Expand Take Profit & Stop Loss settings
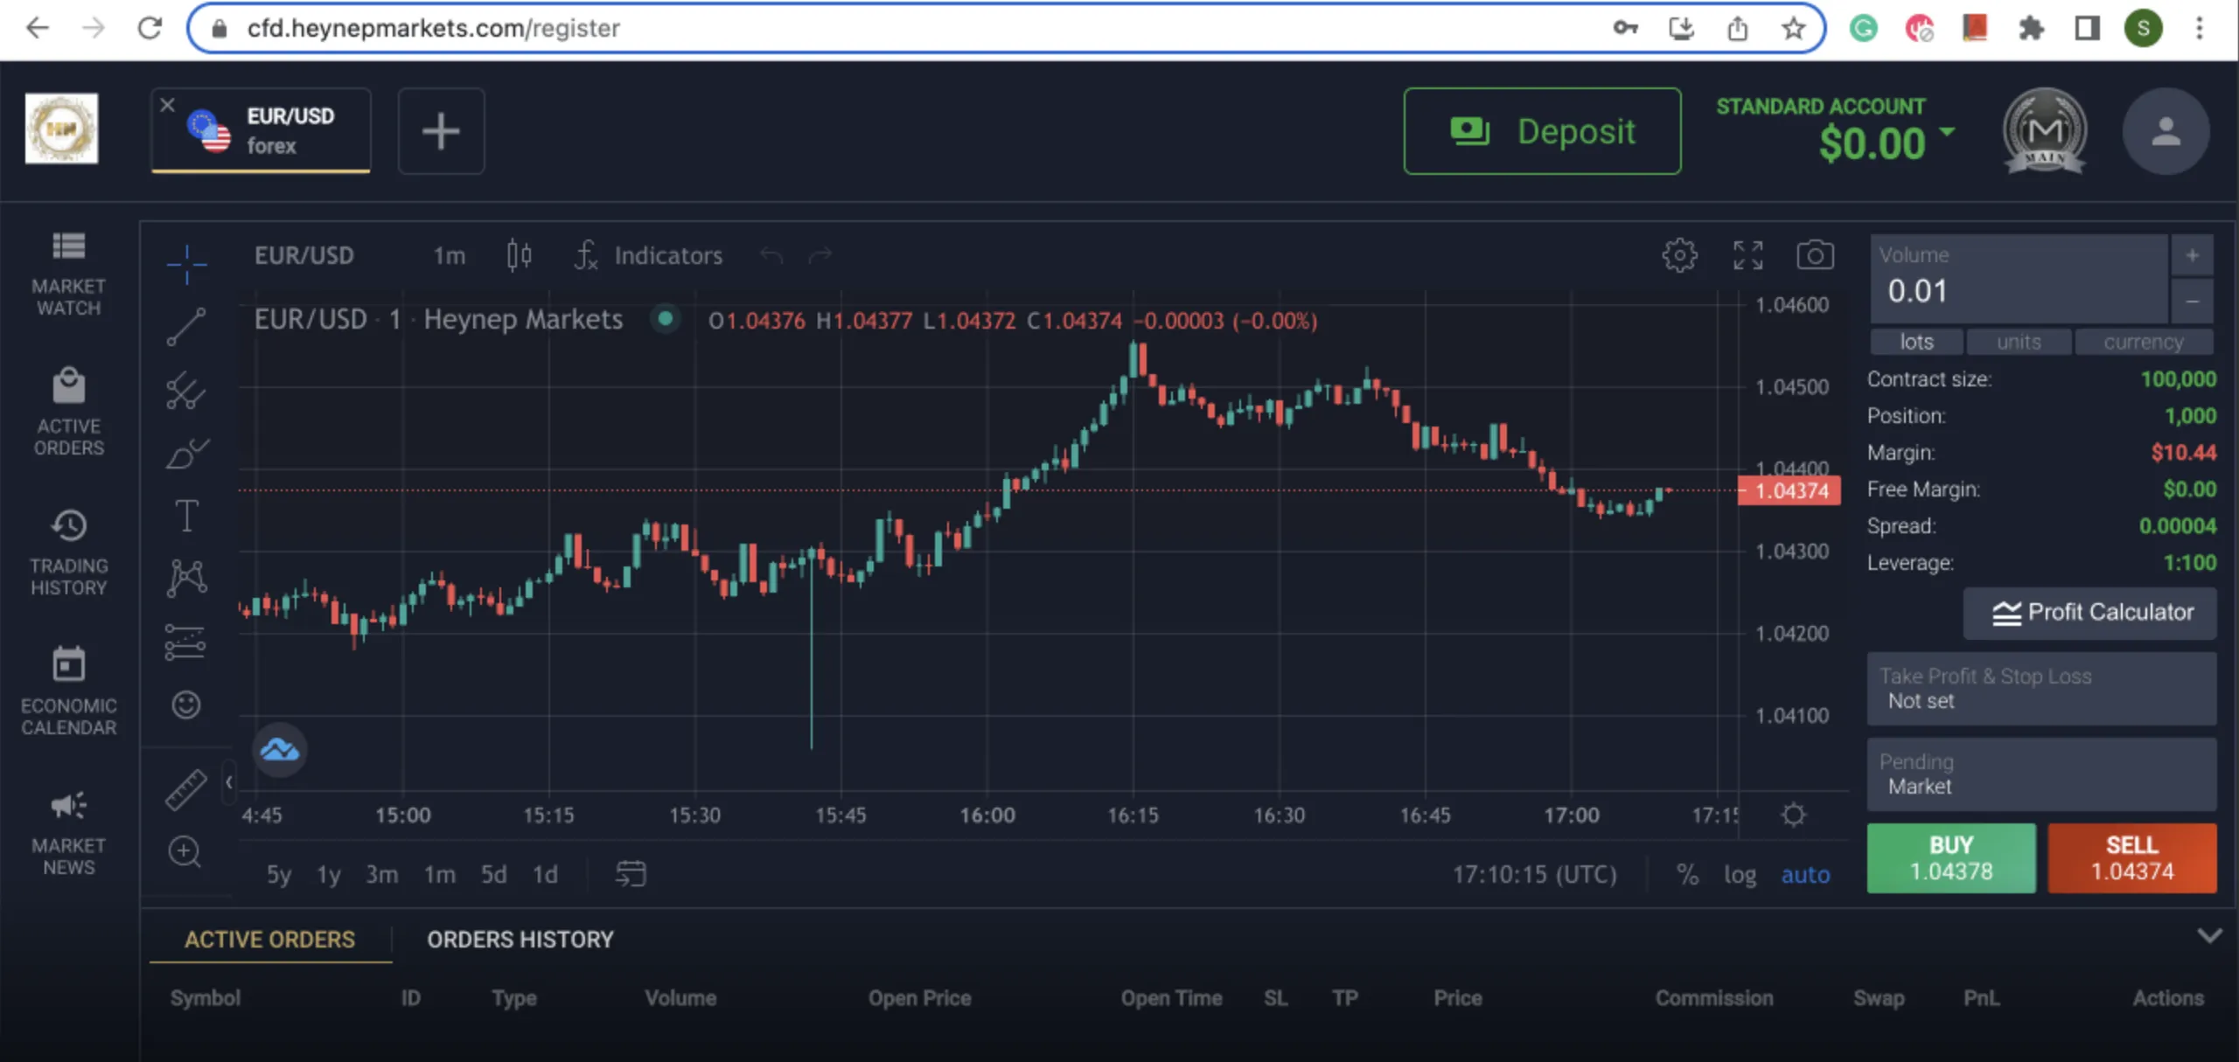This screenshot has height=1062, width=2239. pyautogui.click(x=2041, y=688)
